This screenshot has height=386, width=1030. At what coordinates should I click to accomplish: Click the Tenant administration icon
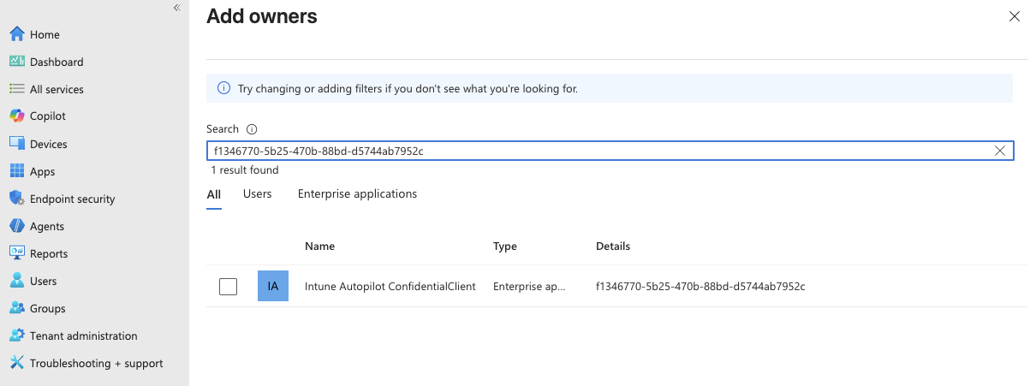click(x=16, y=336)
